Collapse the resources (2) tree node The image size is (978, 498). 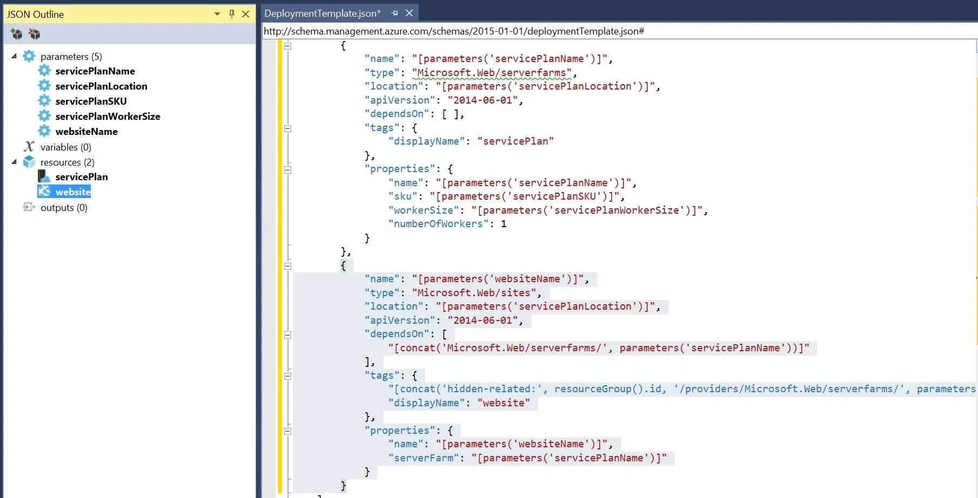coord(14,162)
